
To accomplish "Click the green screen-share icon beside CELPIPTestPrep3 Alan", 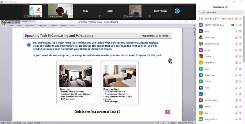I will (x=232, y=25).
